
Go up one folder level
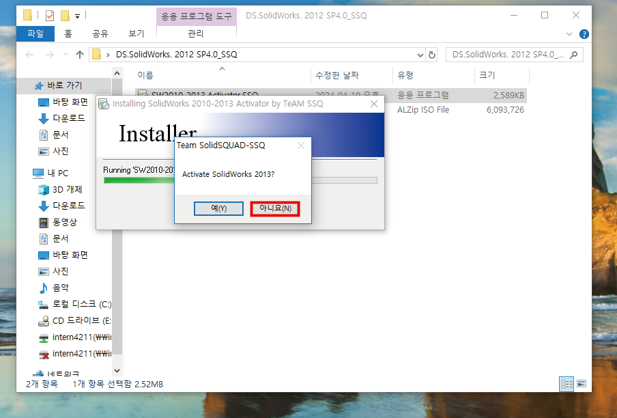pos(80,55)
